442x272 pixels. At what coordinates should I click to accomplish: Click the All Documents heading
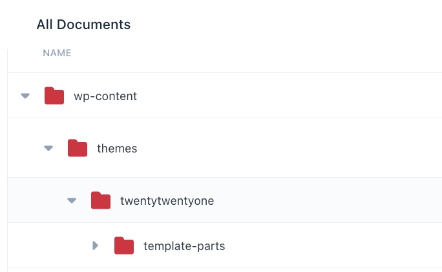pos(83,25)
